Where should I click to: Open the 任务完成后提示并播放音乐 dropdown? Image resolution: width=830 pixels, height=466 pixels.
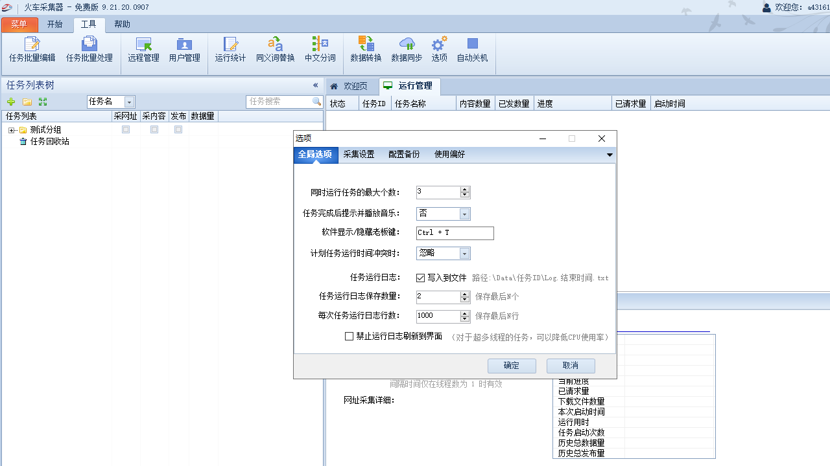point(464,214)
